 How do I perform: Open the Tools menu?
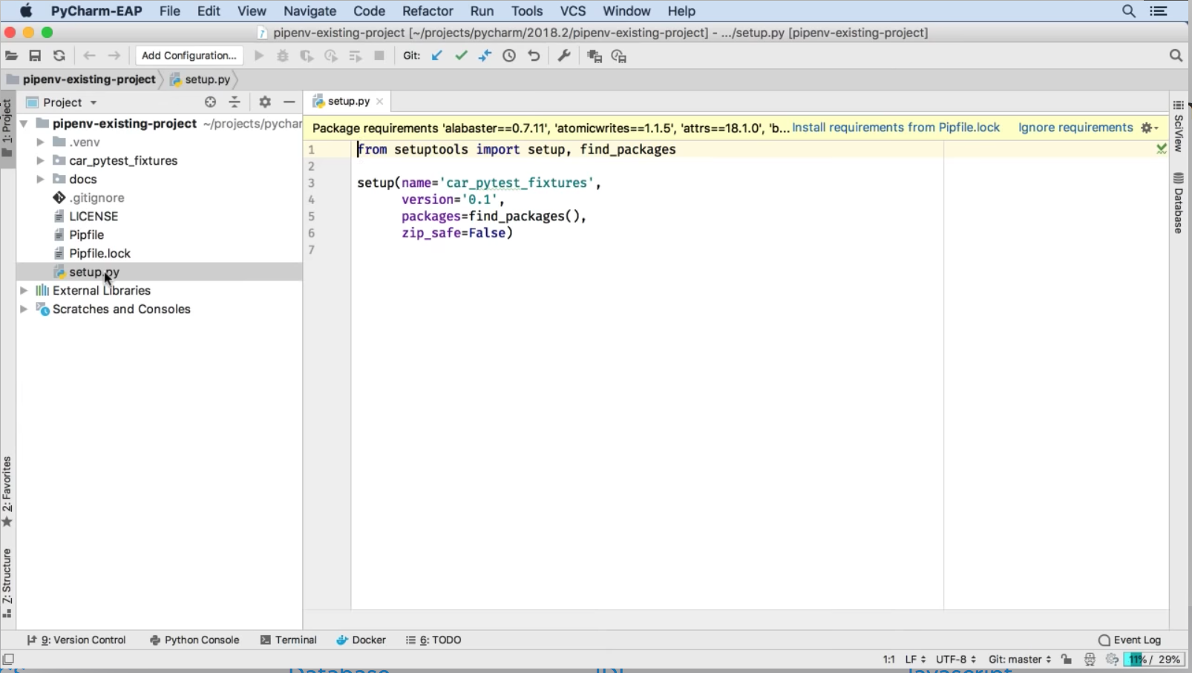tap(527, 11)
